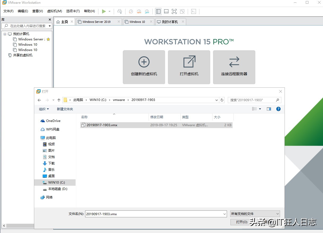Toggle the thumbnail bar view button
Viewport: 323px width, 233px height.
pos(166,11)
